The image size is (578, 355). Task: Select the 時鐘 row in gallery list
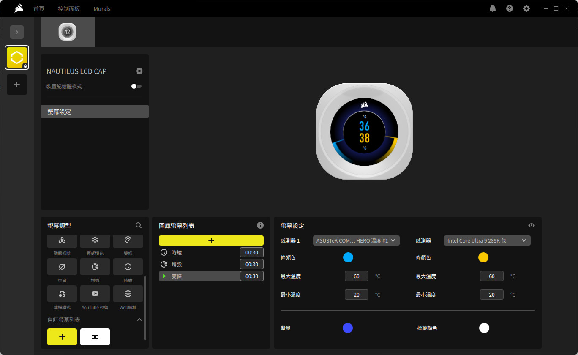tap(199, 252)
